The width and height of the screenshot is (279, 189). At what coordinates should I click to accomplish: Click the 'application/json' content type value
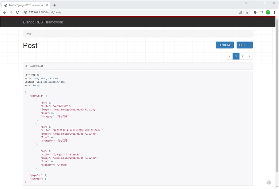pos(54,82)
